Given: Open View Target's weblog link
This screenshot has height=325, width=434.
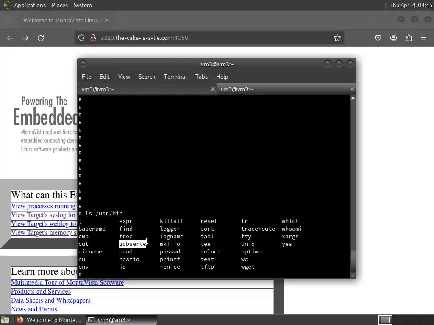Looking at the screenshot, I should tap(44, 223).
